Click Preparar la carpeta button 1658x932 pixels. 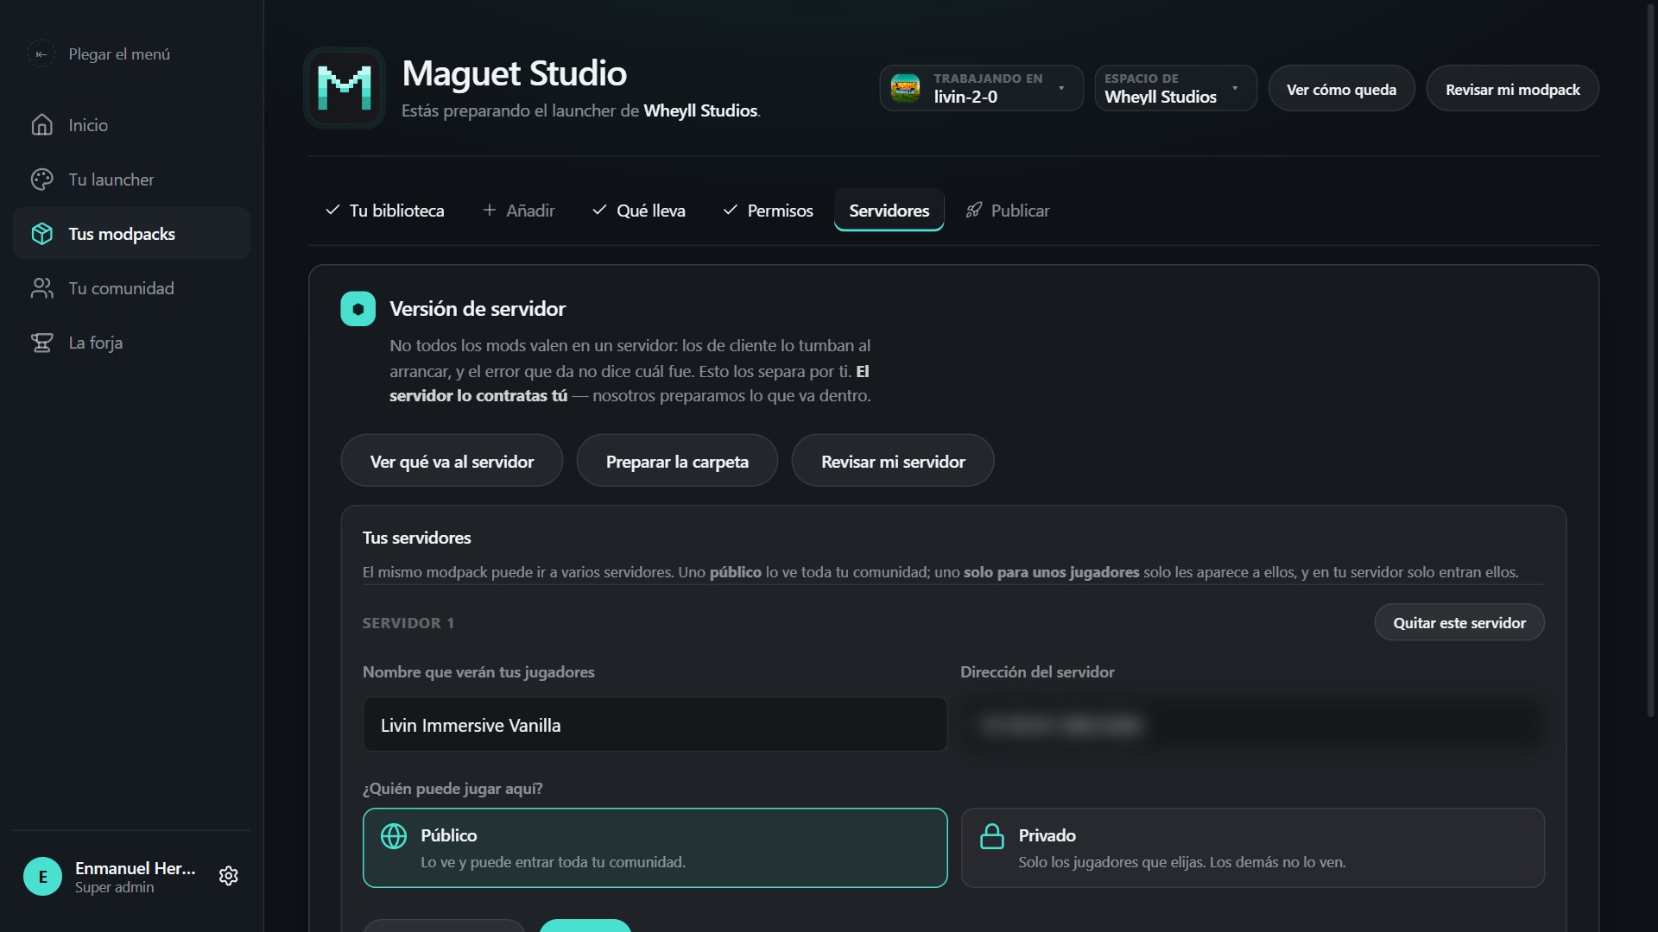[677, 461]
